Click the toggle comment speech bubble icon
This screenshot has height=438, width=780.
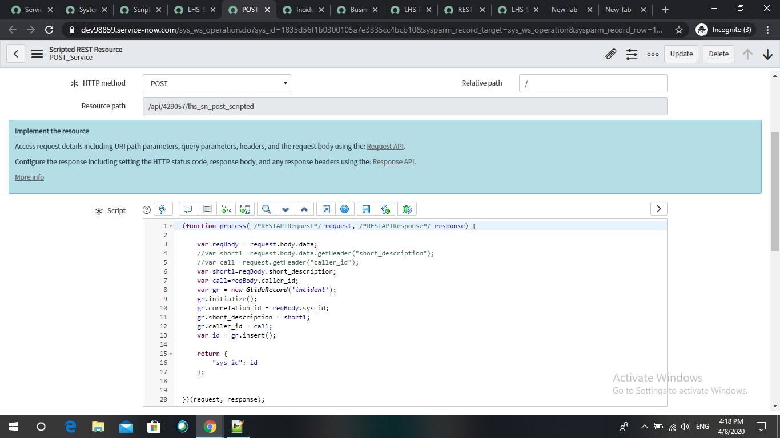[x=187, y=209]
